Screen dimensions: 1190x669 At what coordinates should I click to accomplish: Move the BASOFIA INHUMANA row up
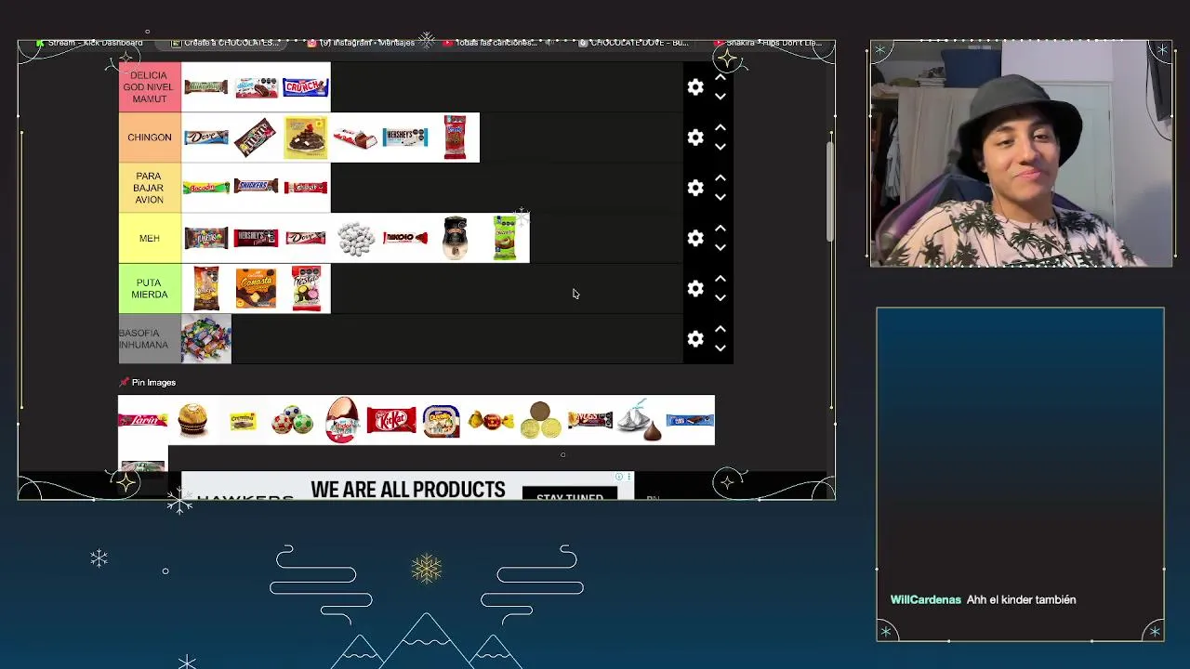pos(720,329)
